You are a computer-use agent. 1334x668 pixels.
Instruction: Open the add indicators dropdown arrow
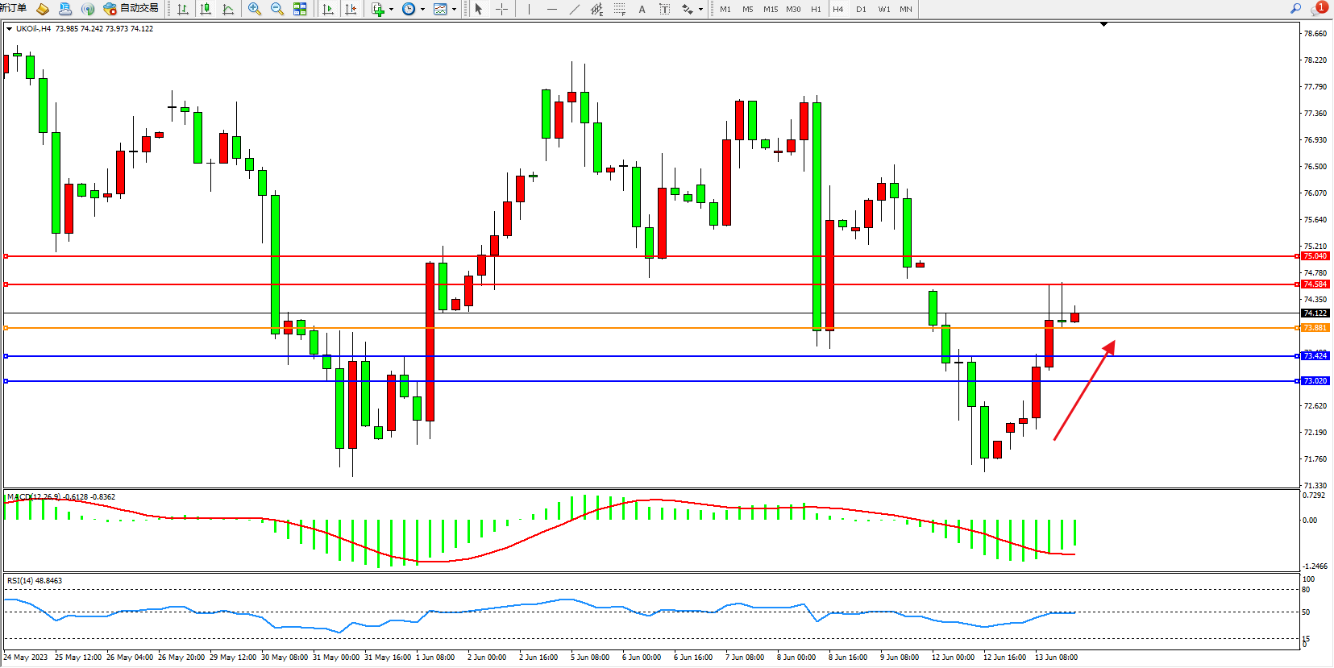click(392, 10)
